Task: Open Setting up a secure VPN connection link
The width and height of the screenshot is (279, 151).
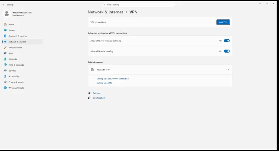Action: [x=112, y=79]
